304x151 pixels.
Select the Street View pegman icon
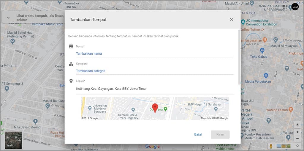[x=271, y=146]
